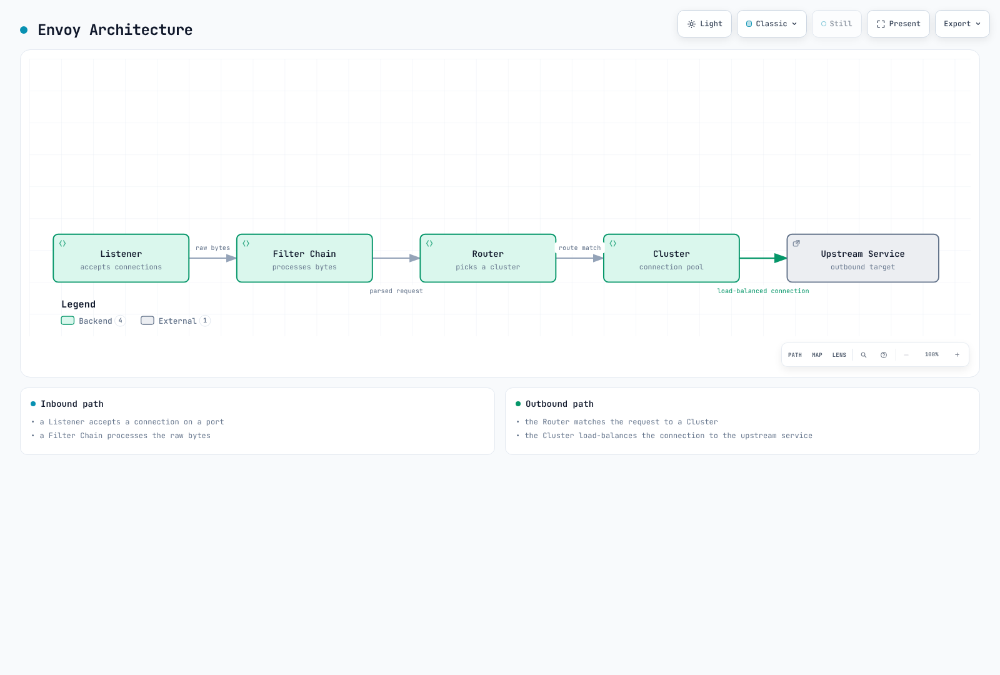1000x675 pixels.
Task: Click the 100% zoom level readout
Action: pos(932,355)
